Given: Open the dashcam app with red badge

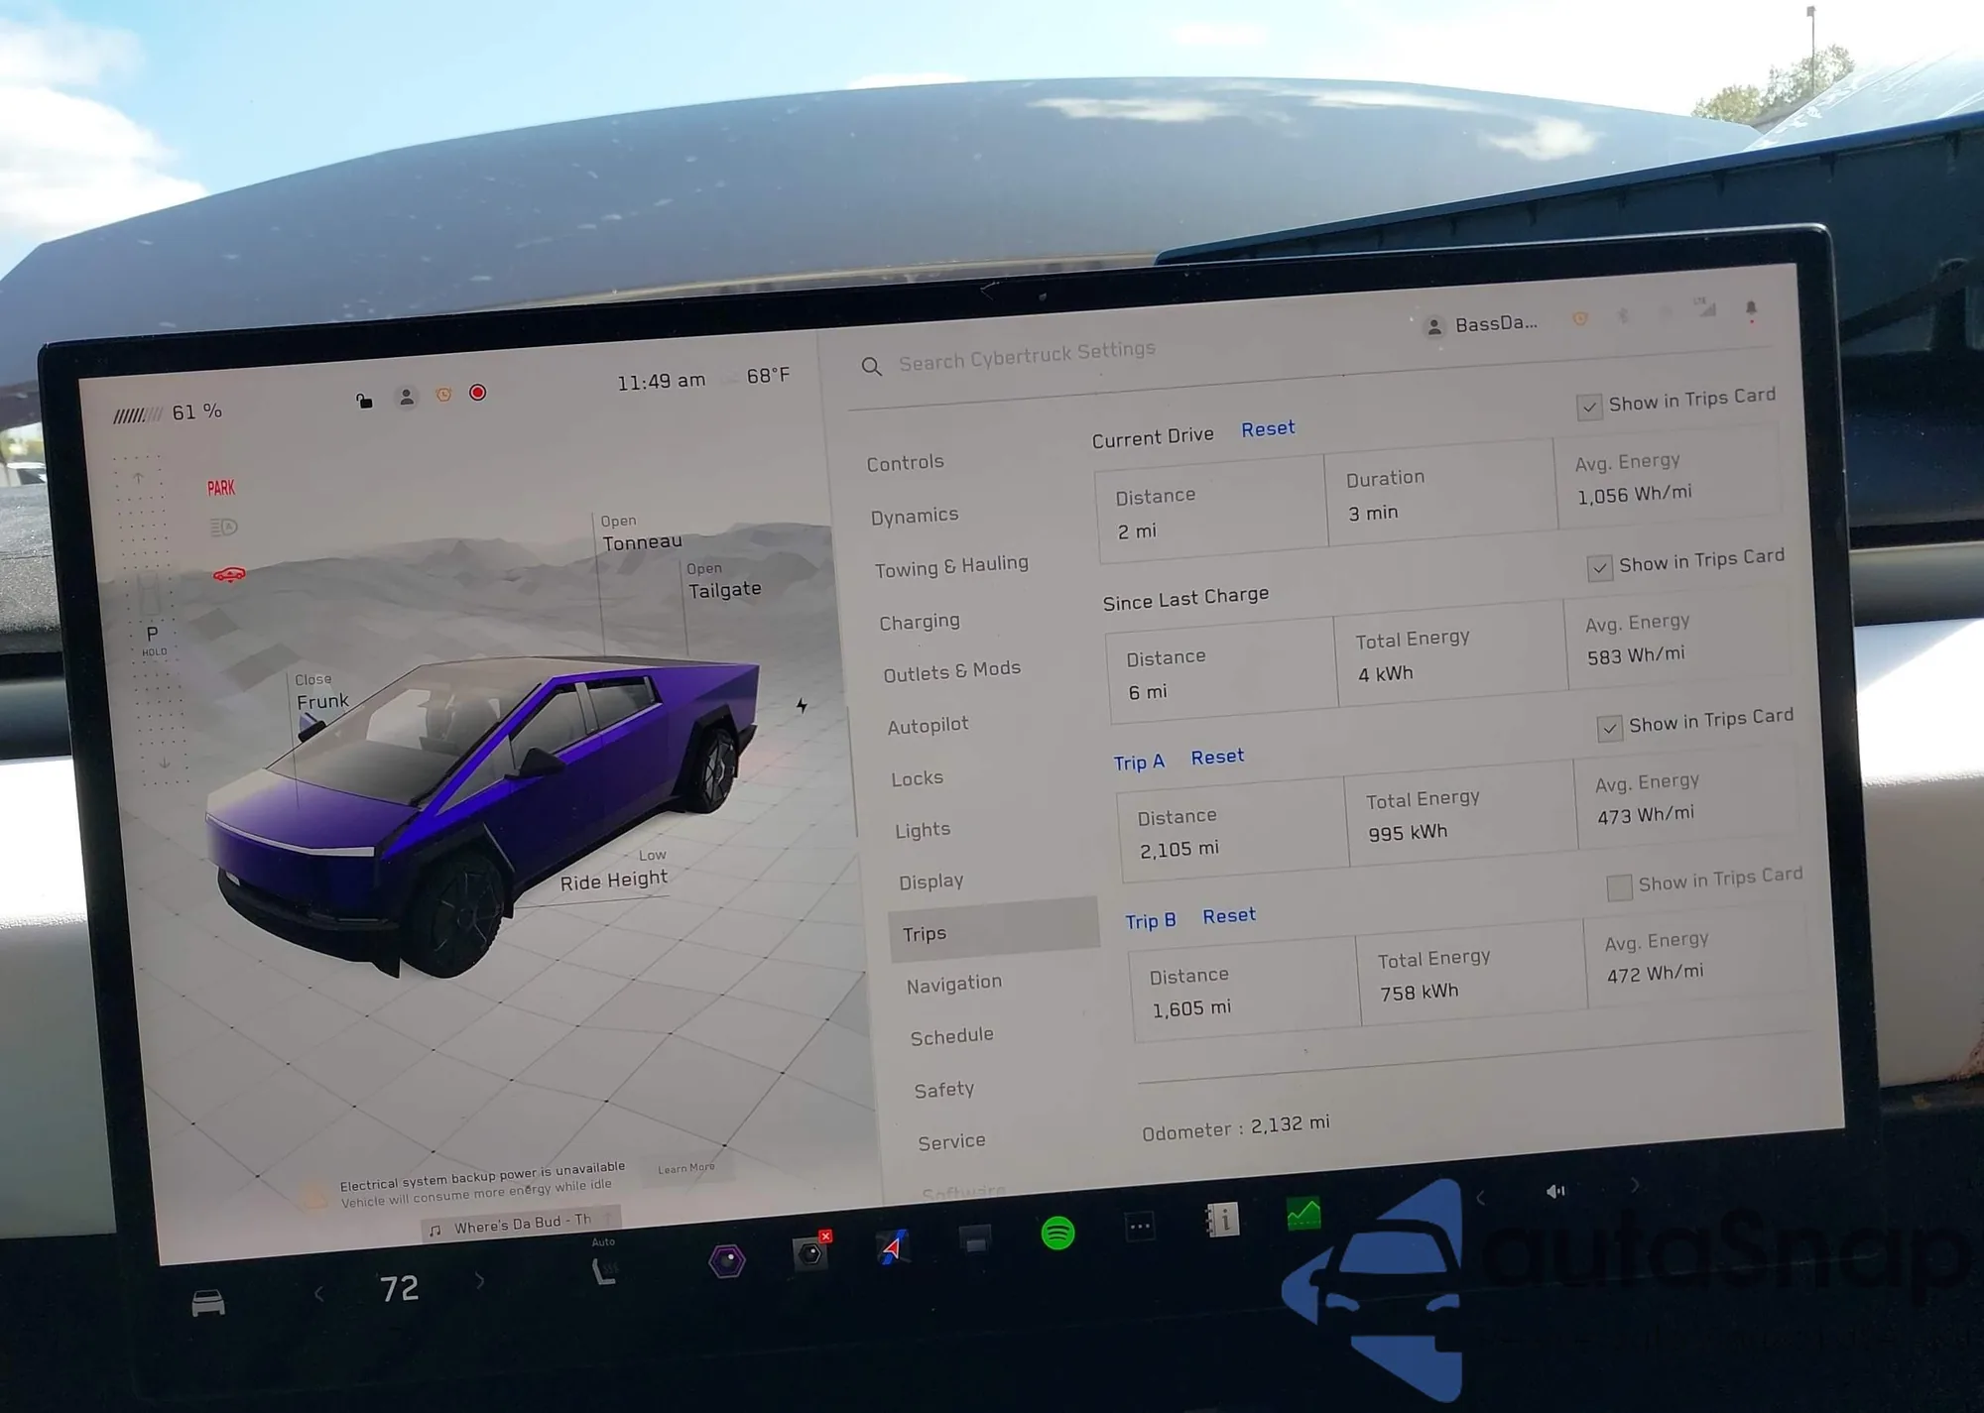Looking at the screenshot, I should 810,1252.
